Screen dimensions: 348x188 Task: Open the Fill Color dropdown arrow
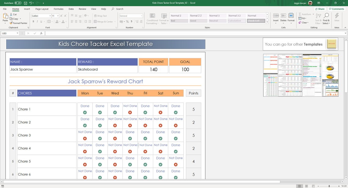coord(60,22)
